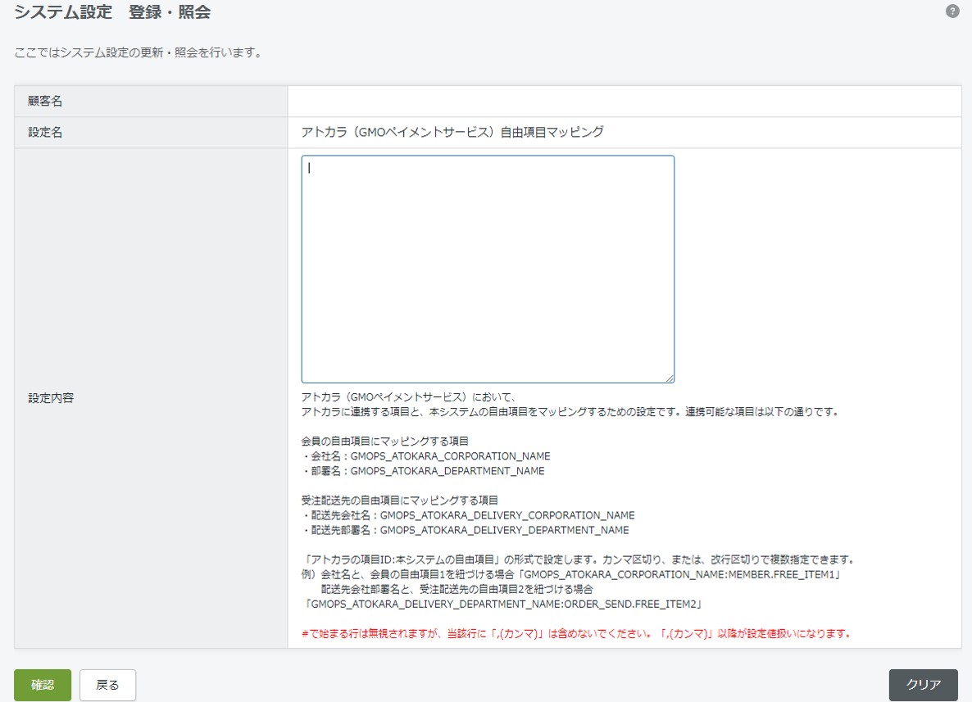Click the 戻る back button
The width and height of the screenshot is (972, 702).
107,685
